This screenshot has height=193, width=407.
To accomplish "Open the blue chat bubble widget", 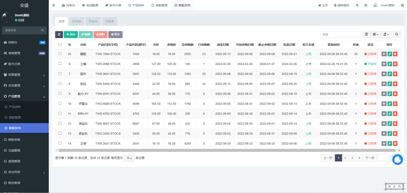I will tap(397, 159).
